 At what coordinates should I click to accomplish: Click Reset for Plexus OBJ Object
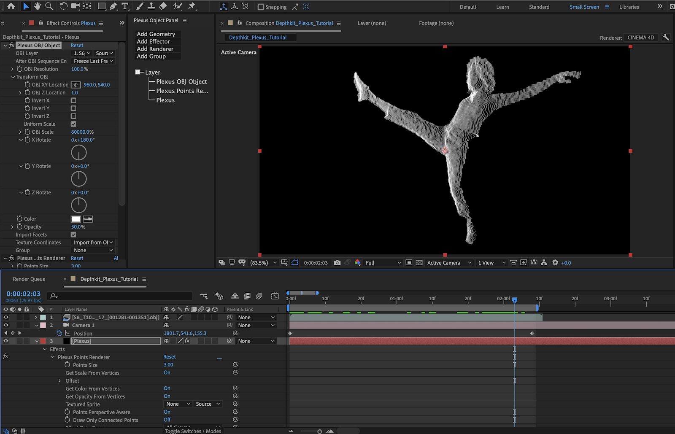click(x=77, y=45)
